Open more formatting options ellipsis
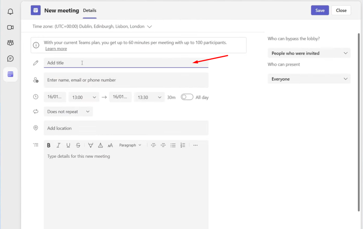 point(195,145)
